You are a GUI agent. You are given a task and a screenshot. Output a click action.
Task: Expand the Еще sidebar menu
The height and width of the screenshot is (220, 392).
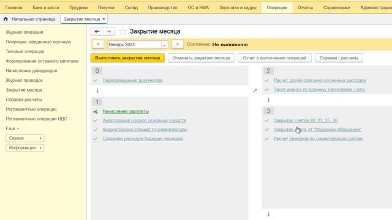[12, 128]
